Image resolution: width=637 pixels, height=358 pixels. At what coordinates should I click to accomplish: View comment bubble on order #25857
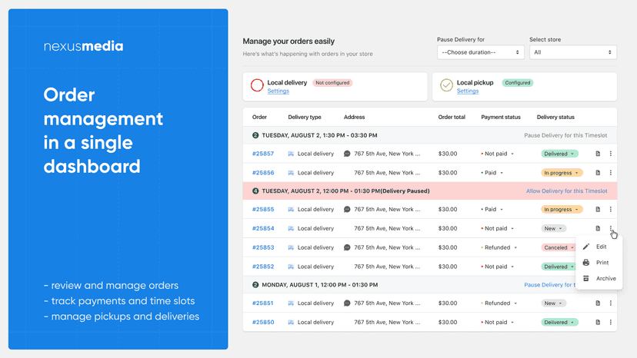[347, 154]
